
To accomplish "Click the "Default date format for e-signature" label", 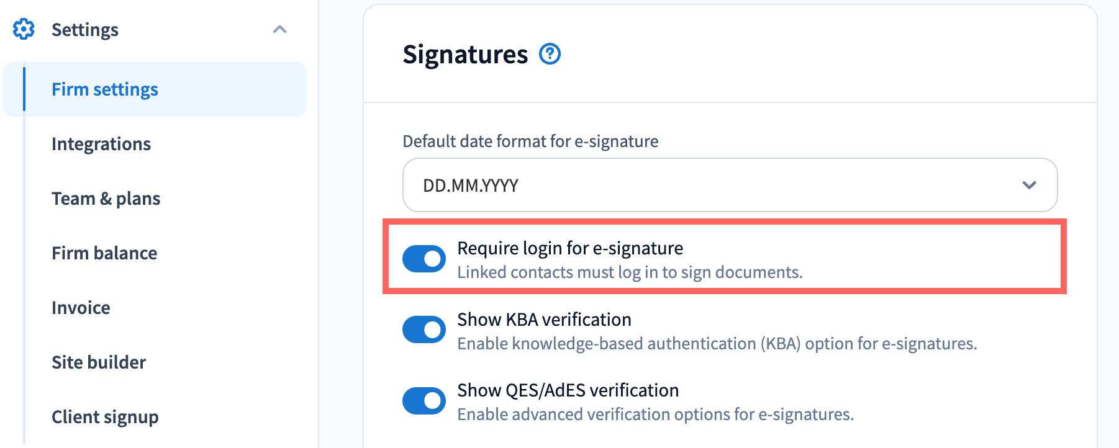I will 530,141.
